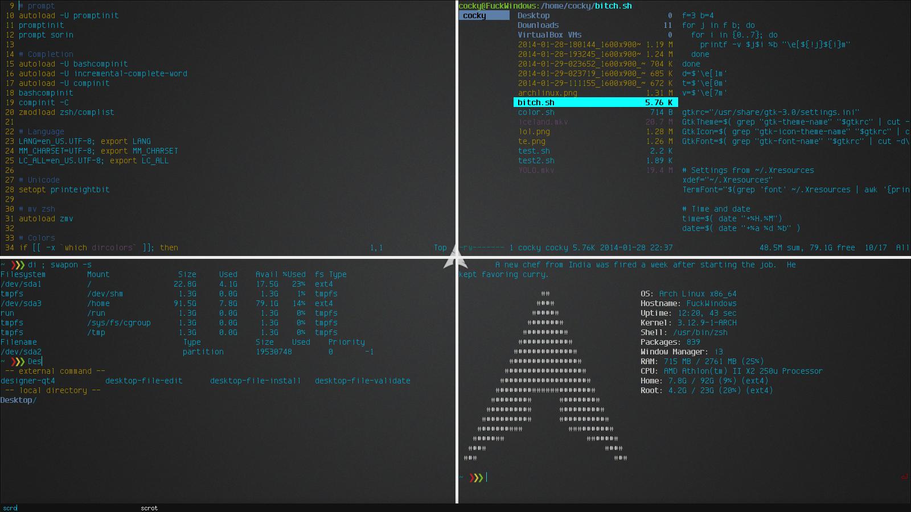Click the 'prompt sorin' line in vim
This screenshot has height=512, width=911.
(x=46, y=35)
